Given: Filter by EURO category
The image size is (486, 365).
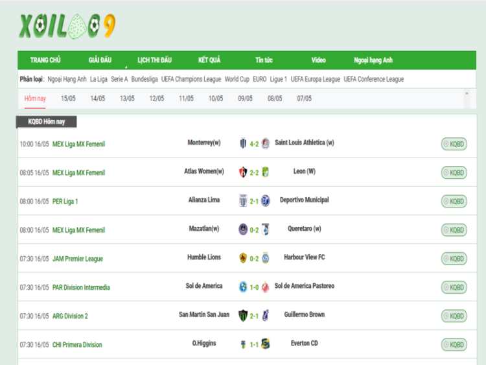Looking at the screenshot, I should point(259,79).
